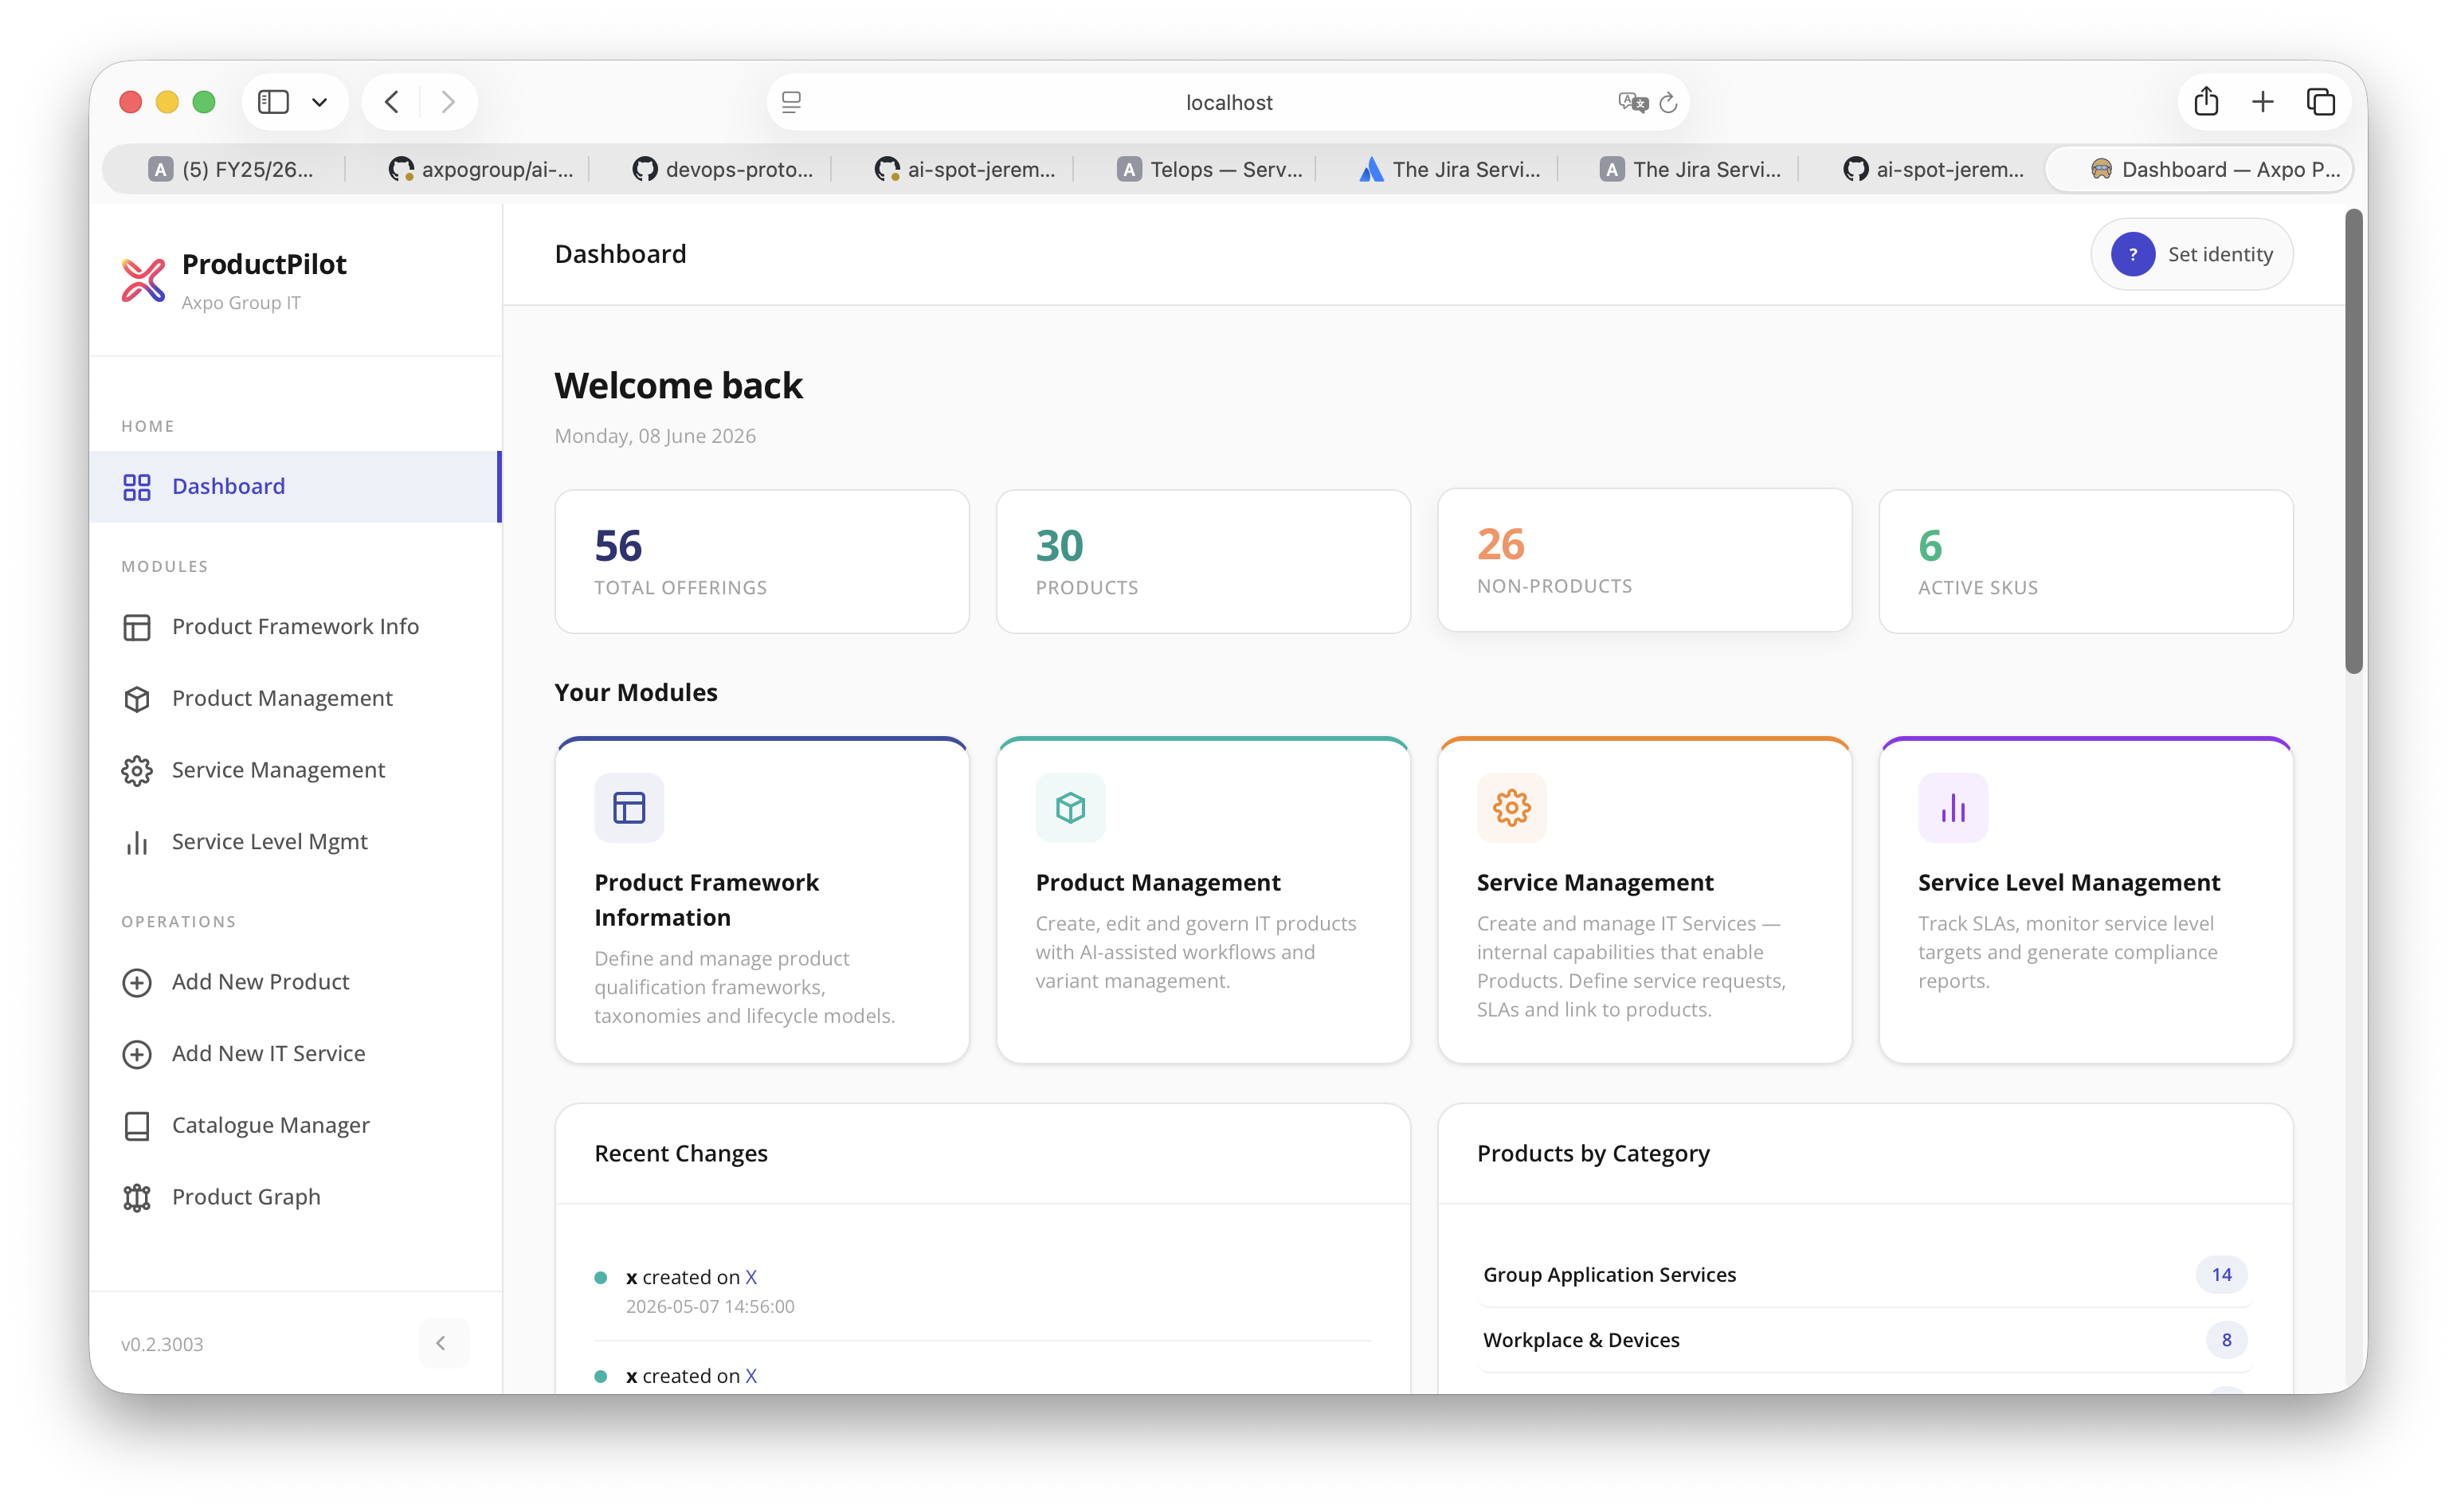
Task: Click the Add New Product plus icon
Action: tap(137, 983)
